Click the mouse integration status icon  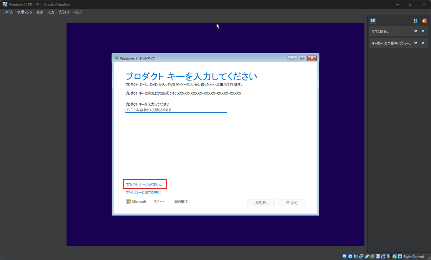pyautogui.click(x=395, y=256)
